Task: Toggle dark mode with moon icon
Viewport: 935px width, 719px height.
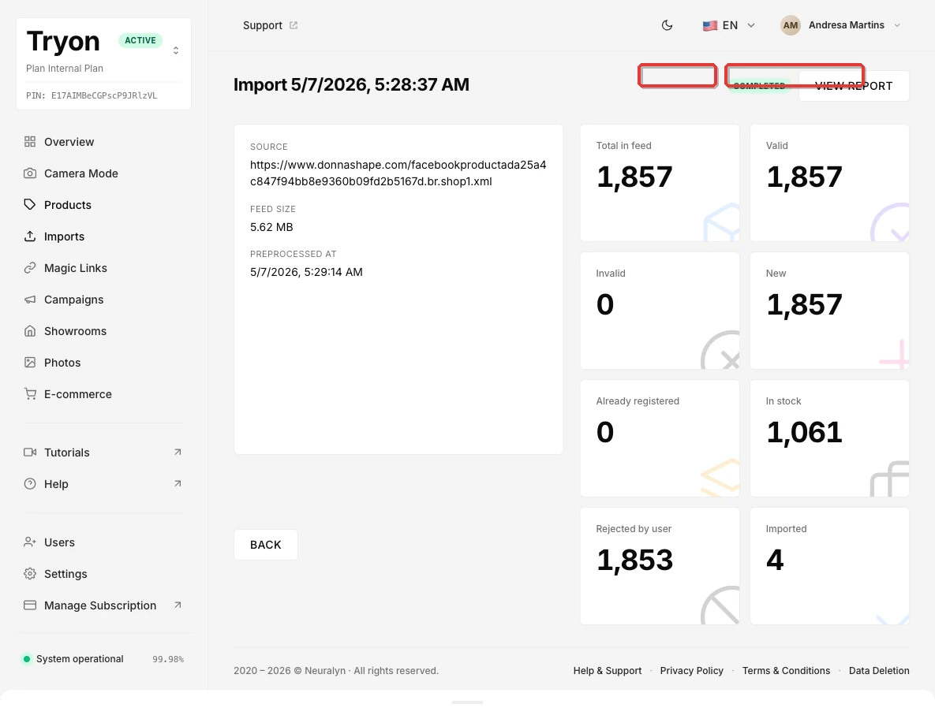Action: tap(668, 25)
